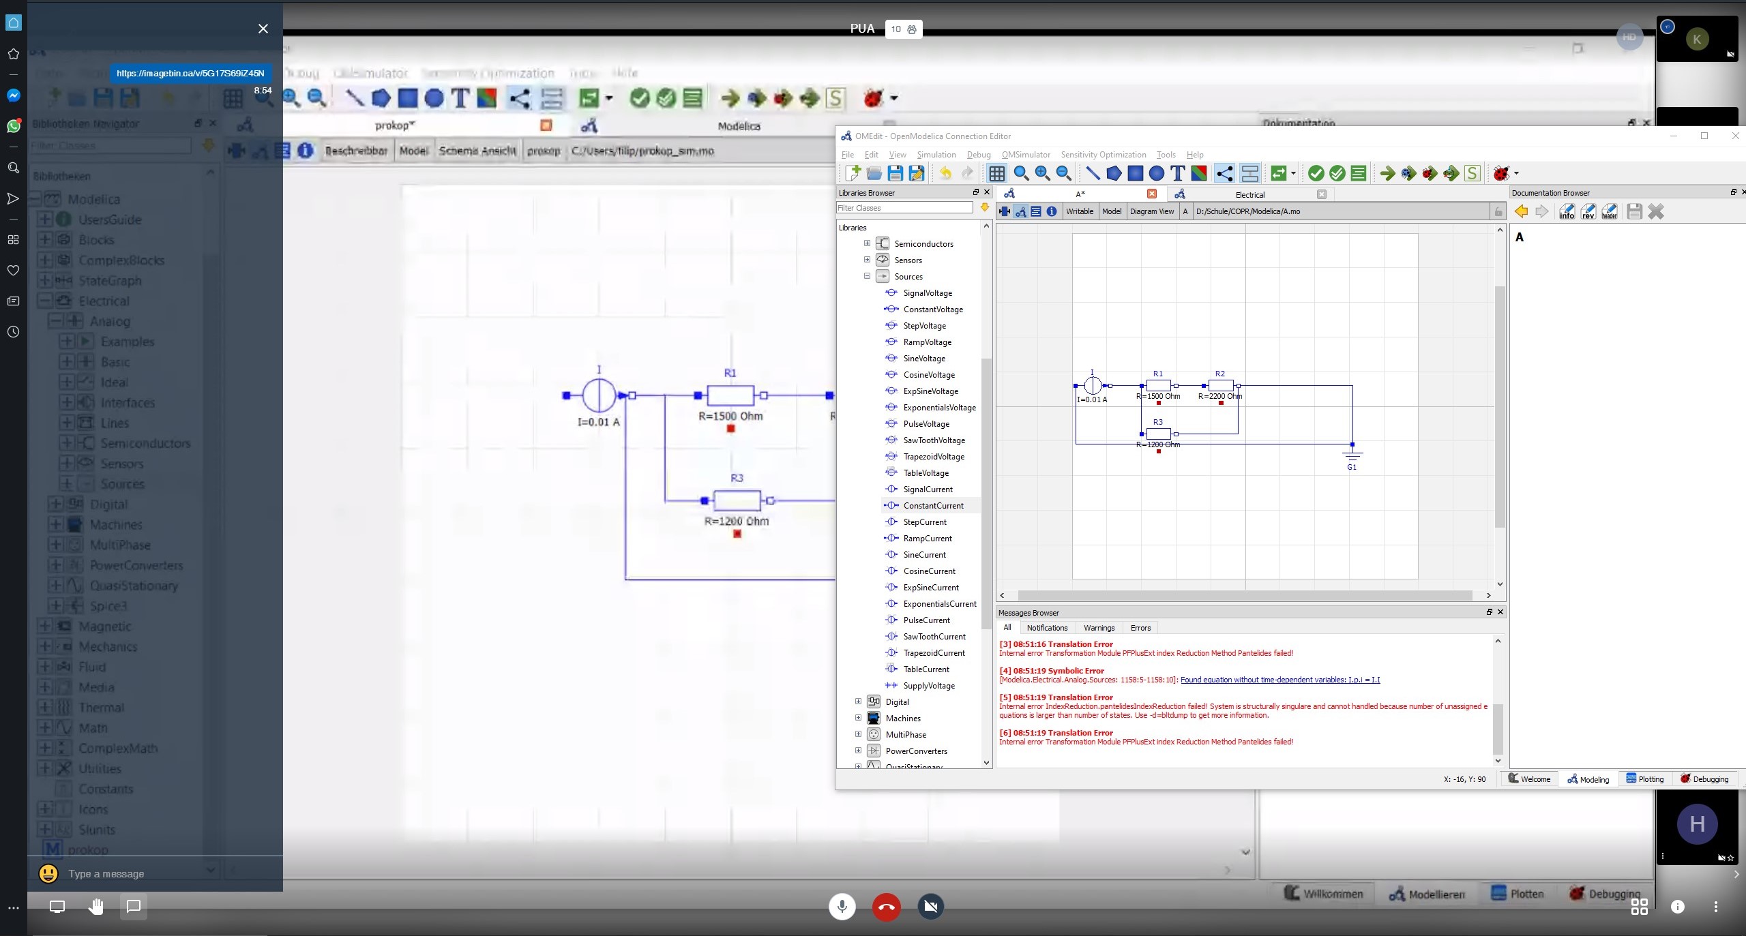Switch to Welcome perspective

[1528, 779]
